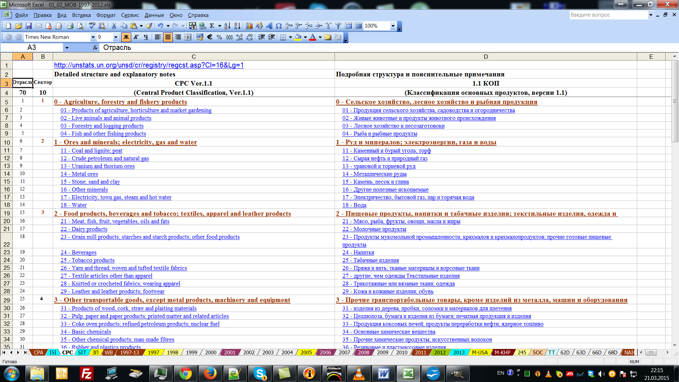
Task: Open the unstats.un.org hyperlink in C1
Action: pos(149,65)
